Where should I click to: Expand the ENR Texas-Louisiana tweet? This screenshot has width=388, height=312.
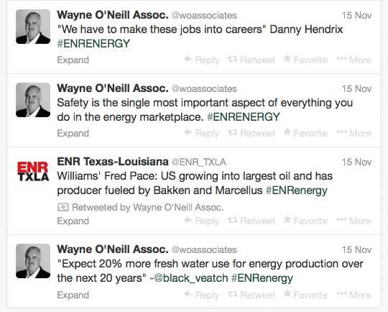pyautogui.click(x=73, y=221)
